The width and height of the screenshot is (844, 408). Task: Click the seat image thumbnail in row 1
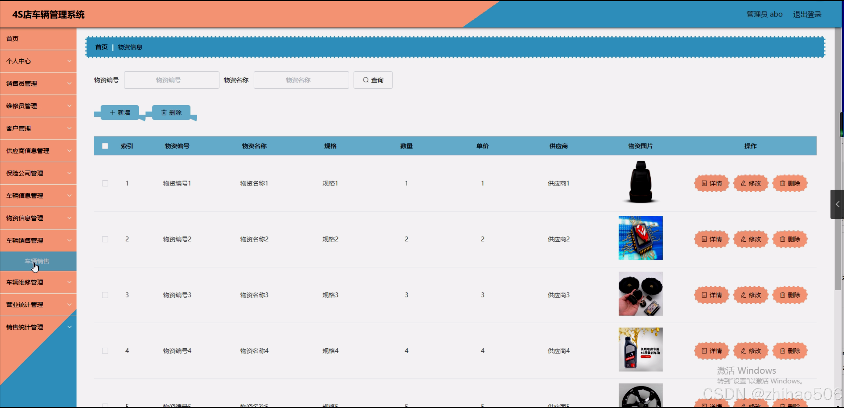point(640,182)
